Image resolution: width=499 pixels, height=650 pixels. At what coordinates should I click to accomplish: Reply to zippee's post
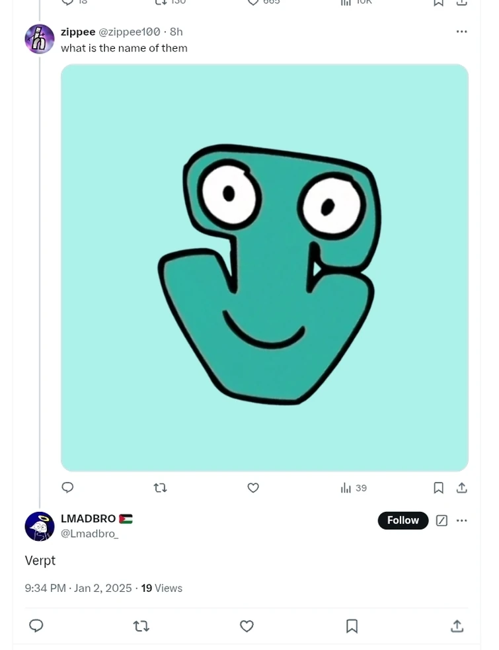pyautogui.click(x=67, y=488)
